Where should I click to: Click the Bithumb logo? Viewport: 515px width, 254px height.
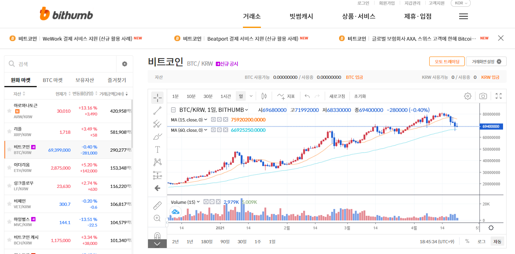click(66, 15)
